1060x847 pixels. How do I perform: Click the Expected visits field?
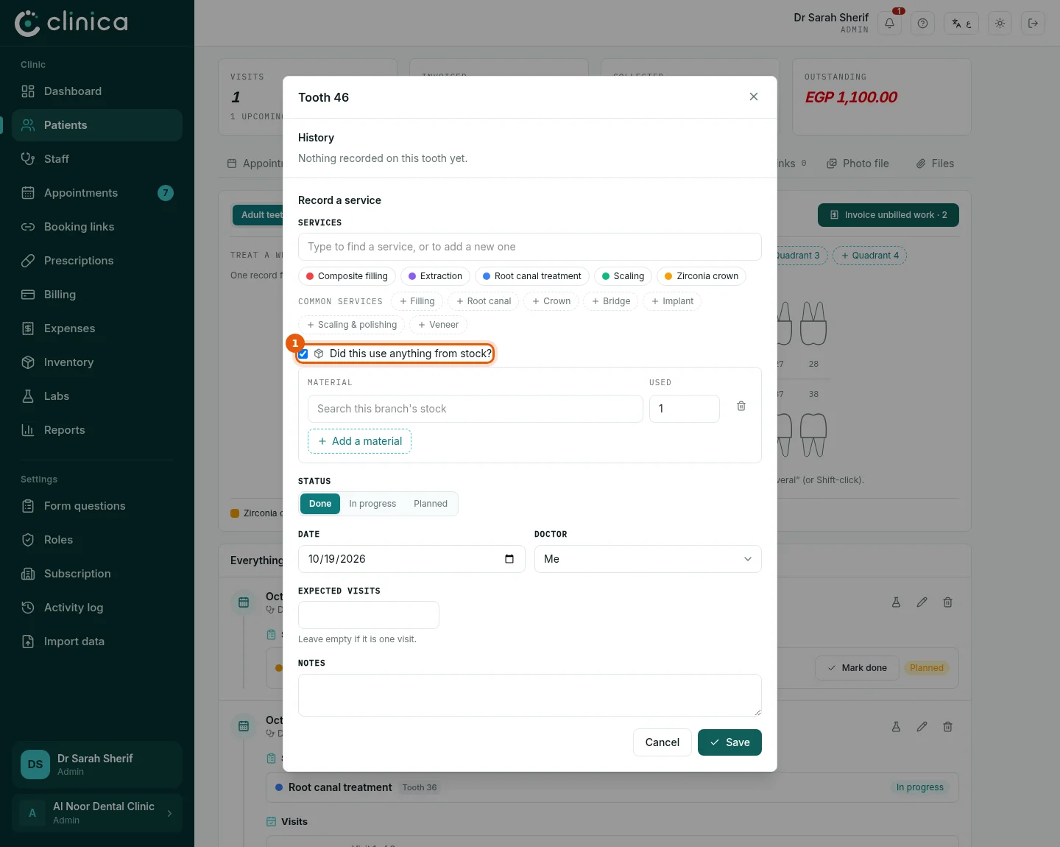pos(369,615)
